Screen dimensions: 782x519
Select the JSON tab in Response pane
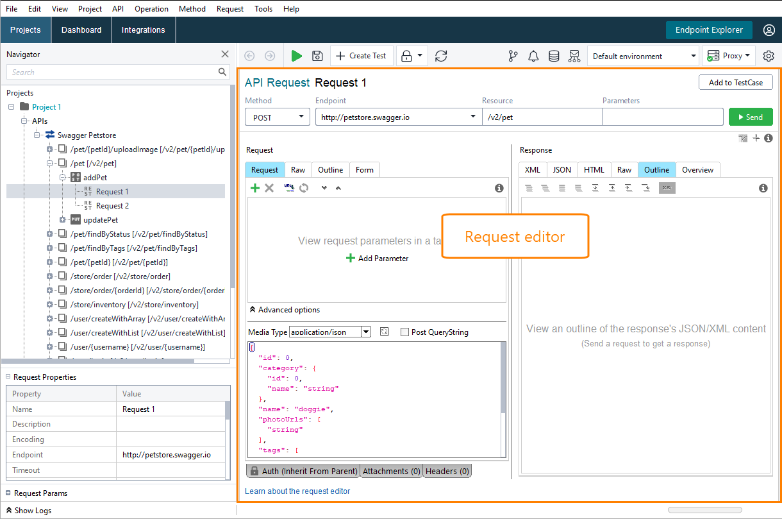click(562, 169)
